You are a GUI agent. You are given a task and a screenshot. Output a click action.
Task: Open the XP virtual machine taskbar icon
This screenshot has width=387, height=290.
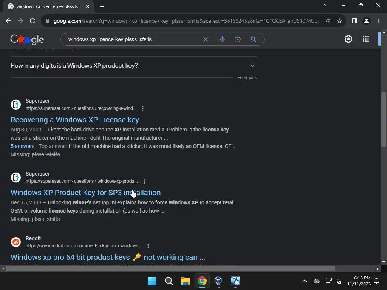235,281
